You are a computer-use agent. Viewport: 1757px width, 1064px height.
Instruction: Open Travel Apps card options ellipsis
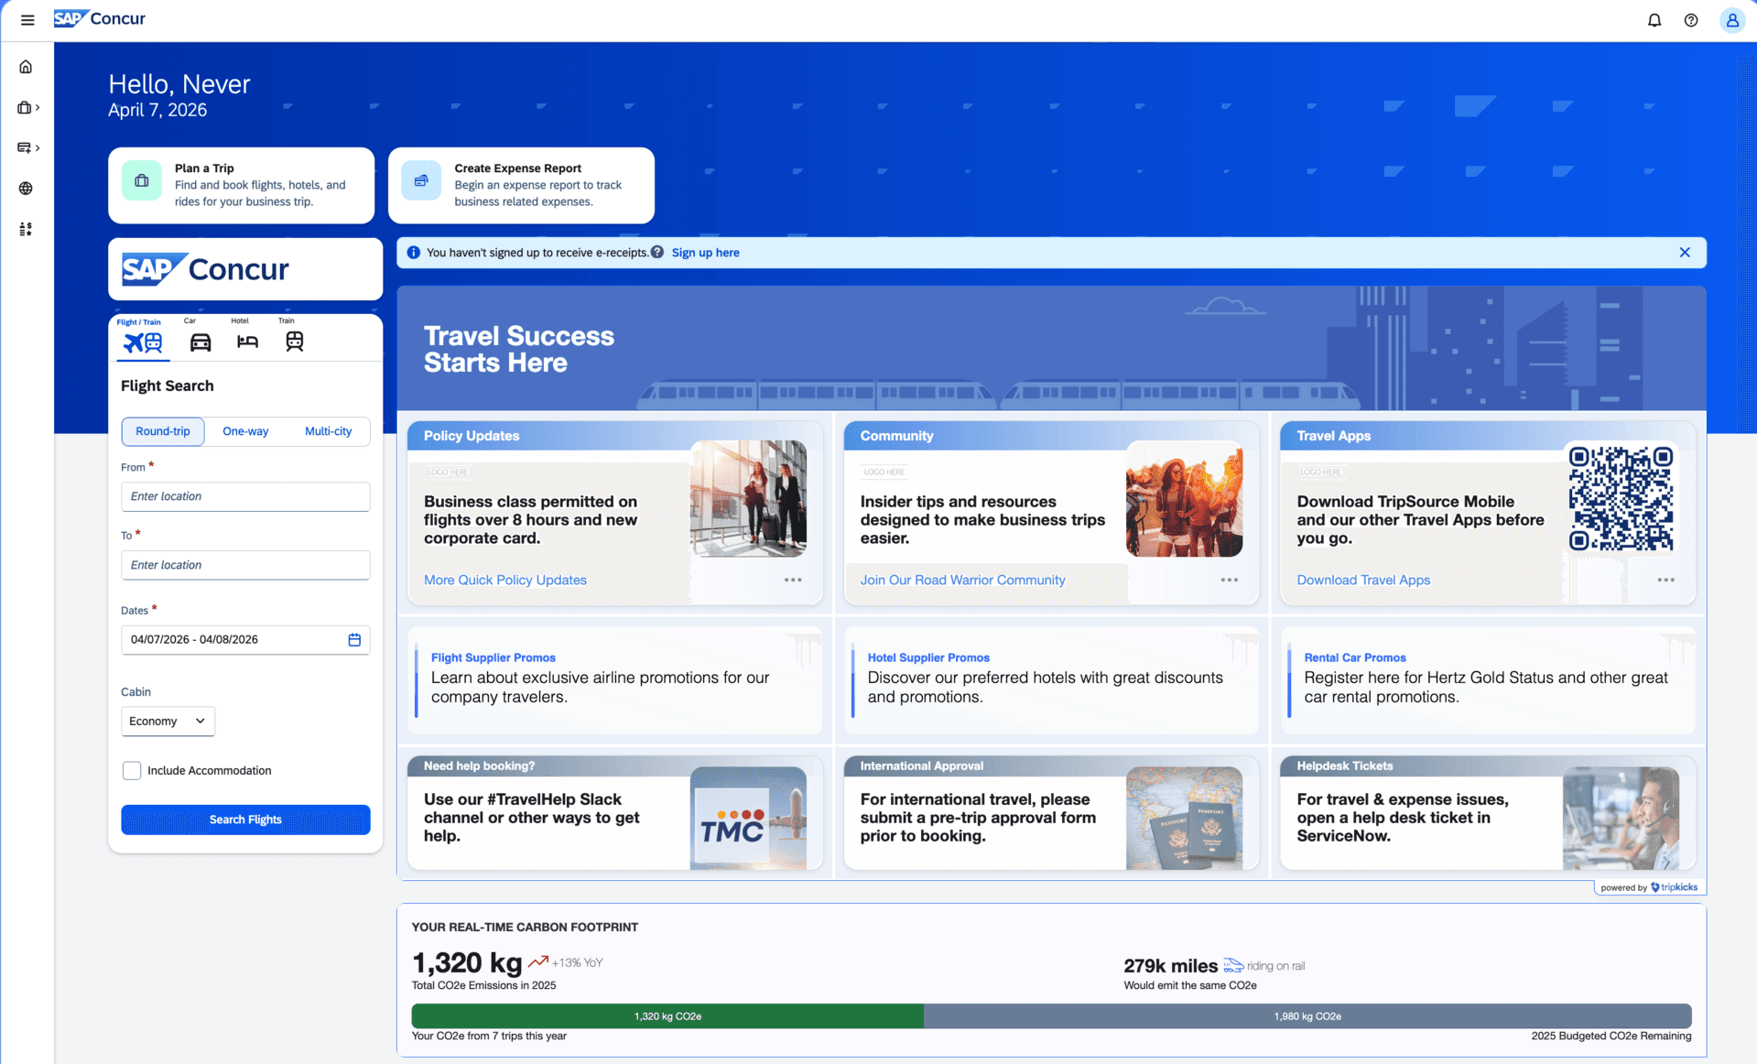(x=1666, y=580)
